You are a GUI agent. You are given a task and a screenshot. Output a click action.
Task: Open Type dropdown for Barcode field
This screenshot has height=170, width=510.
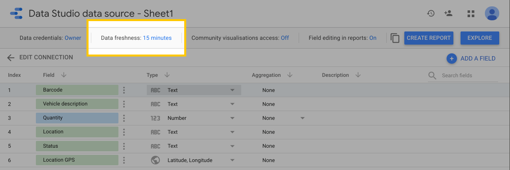tap(232, 90)
